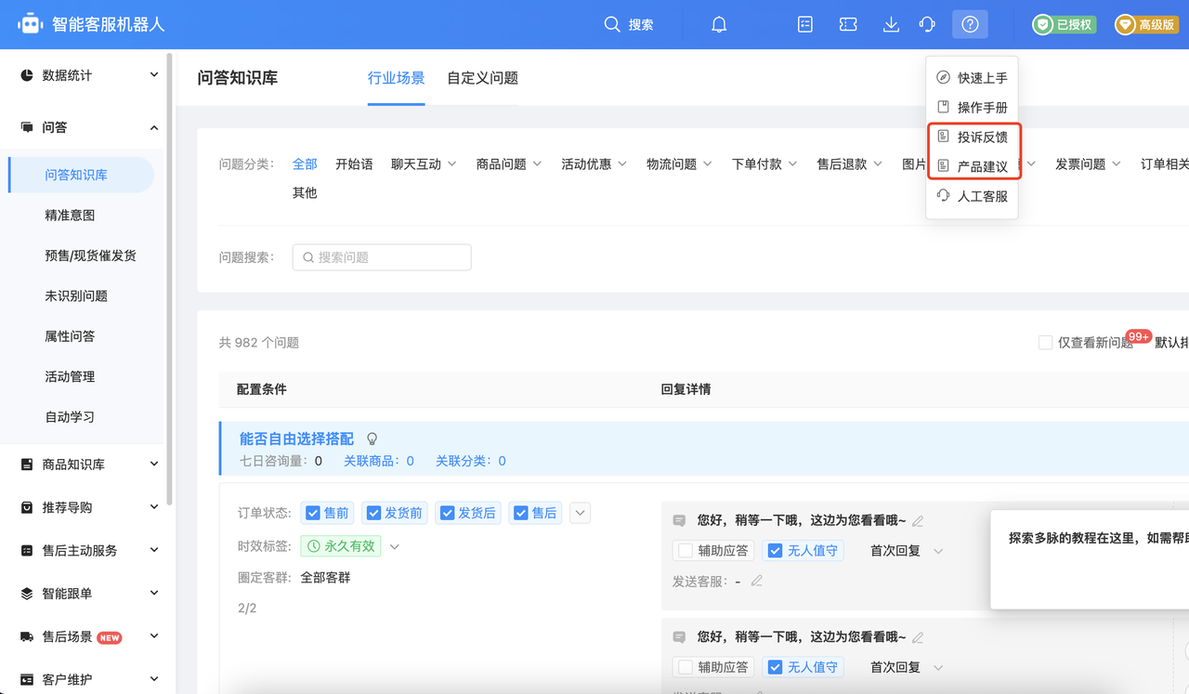Uncheck the 发货后 checkbox

point(448,513)
